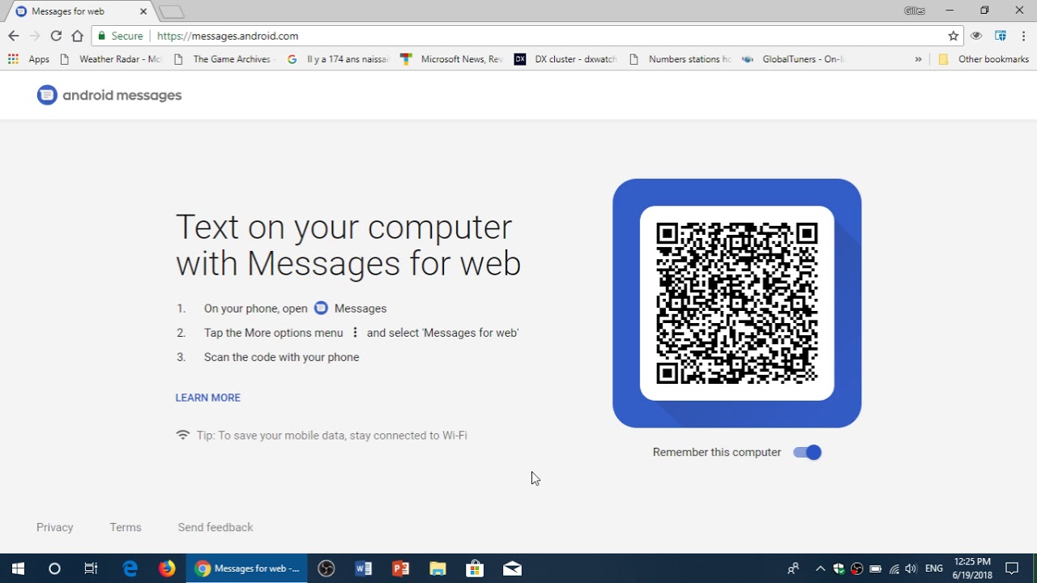Open the 'Il y a 174 ans' bookmark
Screen dimensions: 1037x583
339,59
